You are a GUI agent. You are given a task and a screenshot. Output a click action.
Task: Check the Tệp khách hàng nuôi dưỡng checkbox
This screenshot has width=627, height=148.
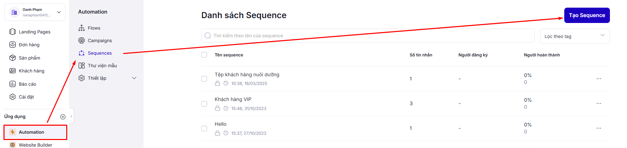coord(204,79)
